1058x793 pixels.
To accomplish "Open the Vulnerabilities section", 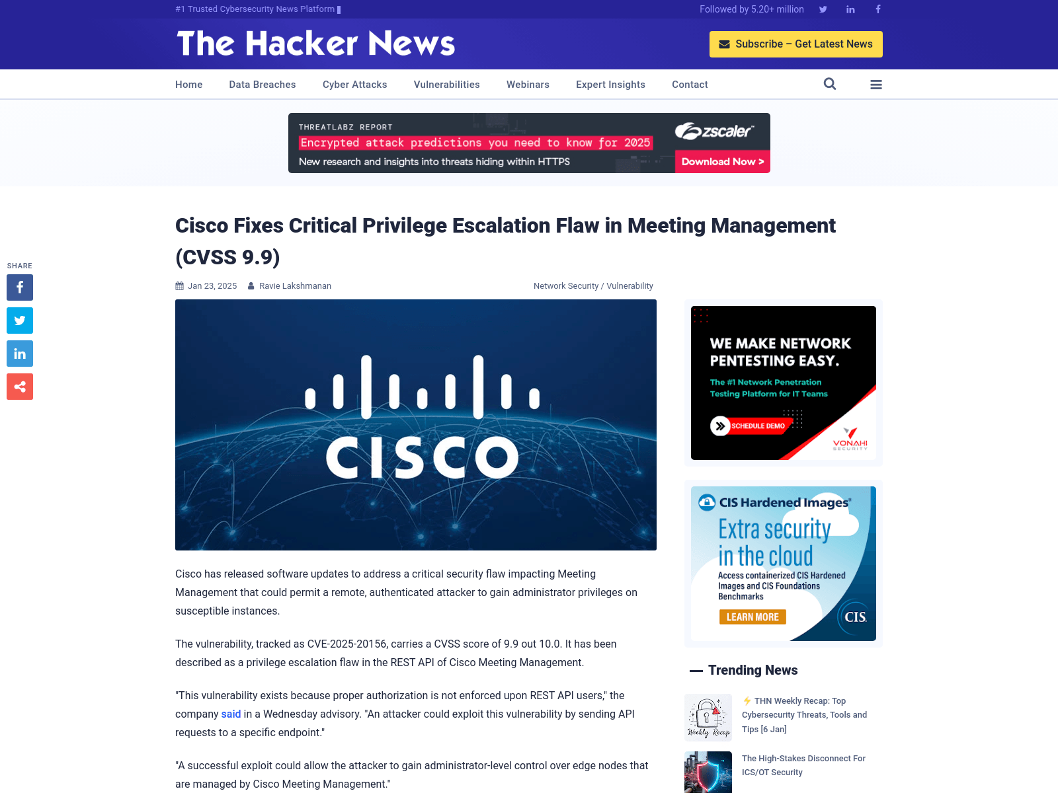I will tap(447, 85).
